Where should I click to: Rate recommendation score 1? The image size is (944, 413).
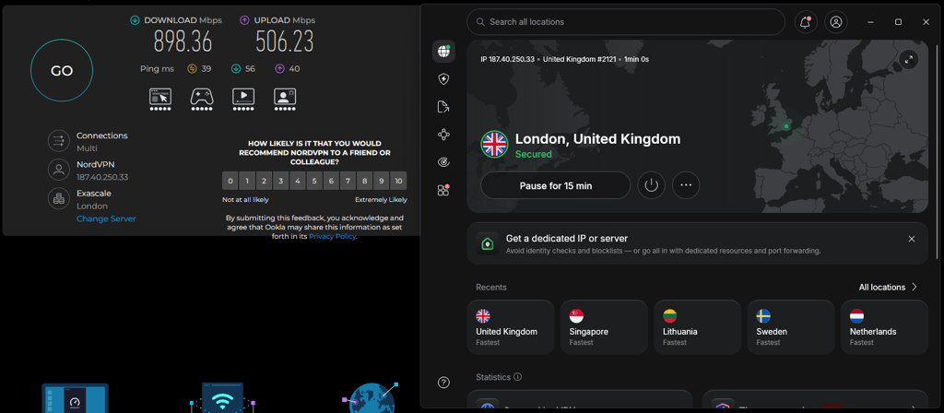(247, 181)
